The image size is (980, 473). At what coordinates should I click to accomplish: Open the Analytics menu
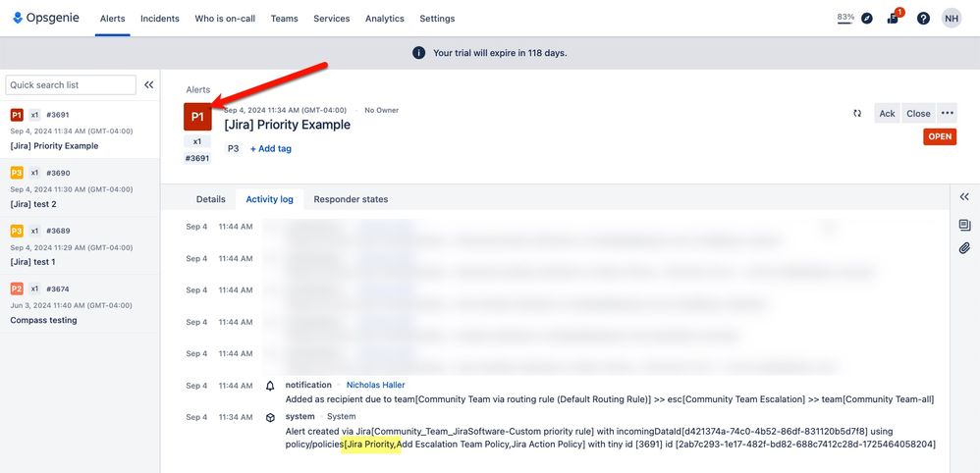click(384, 19)
